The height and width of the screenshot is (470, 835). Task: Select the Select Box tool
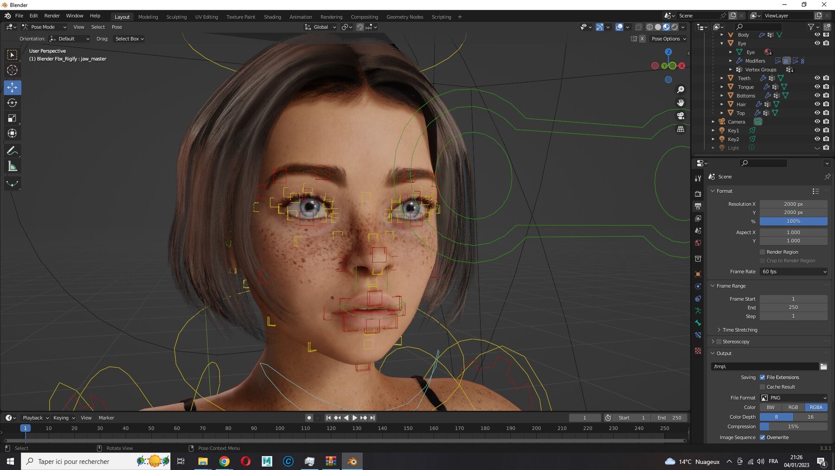point(13,55)
